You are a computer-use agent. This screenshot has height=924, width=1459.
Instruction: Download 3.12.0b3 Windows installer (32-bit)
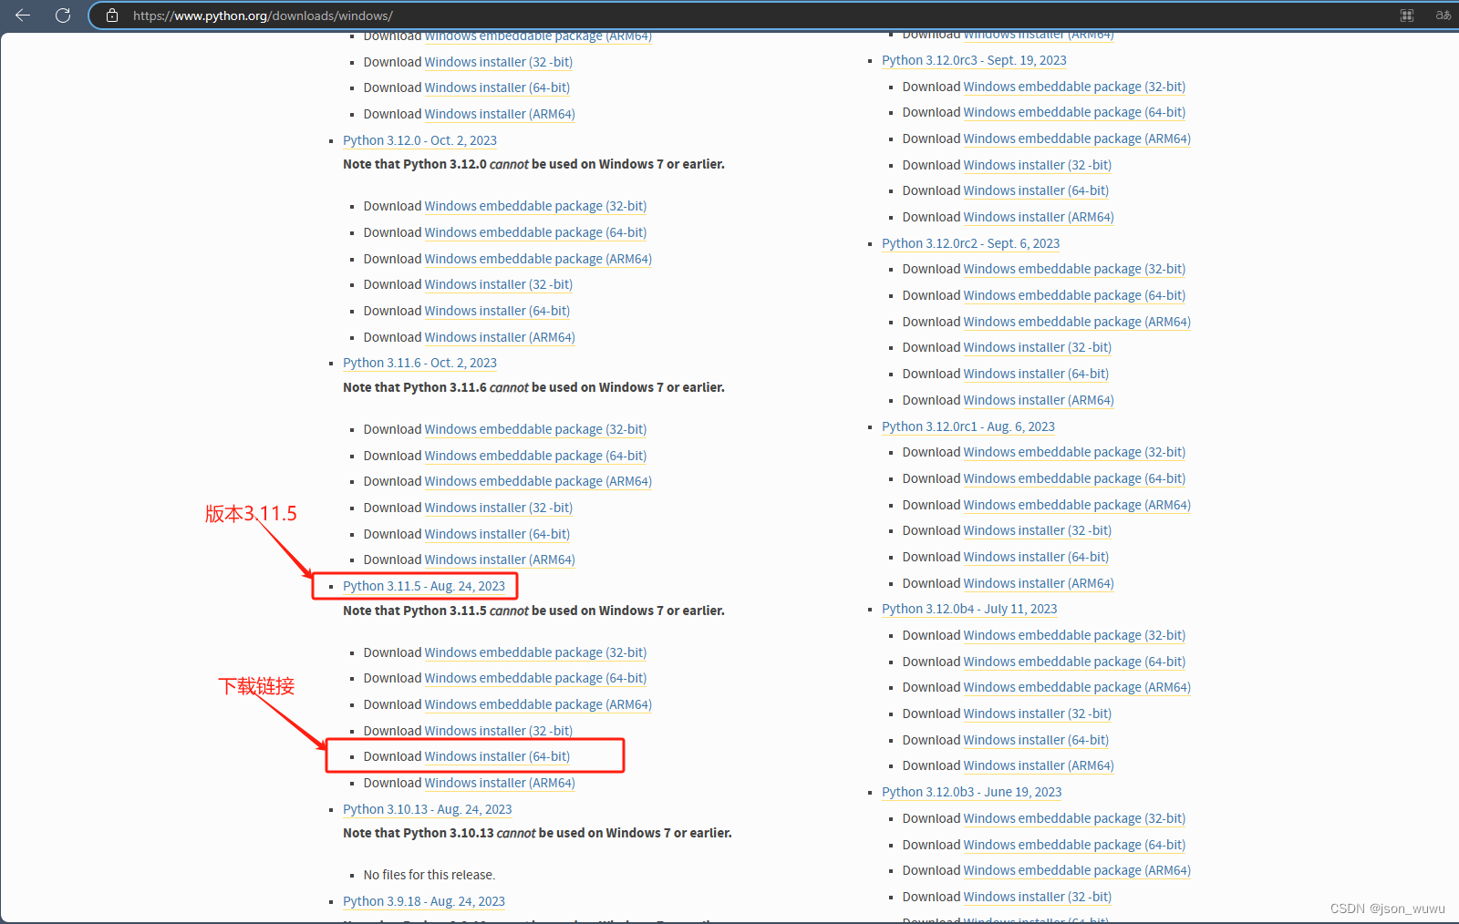click(x=1037, y=897)
